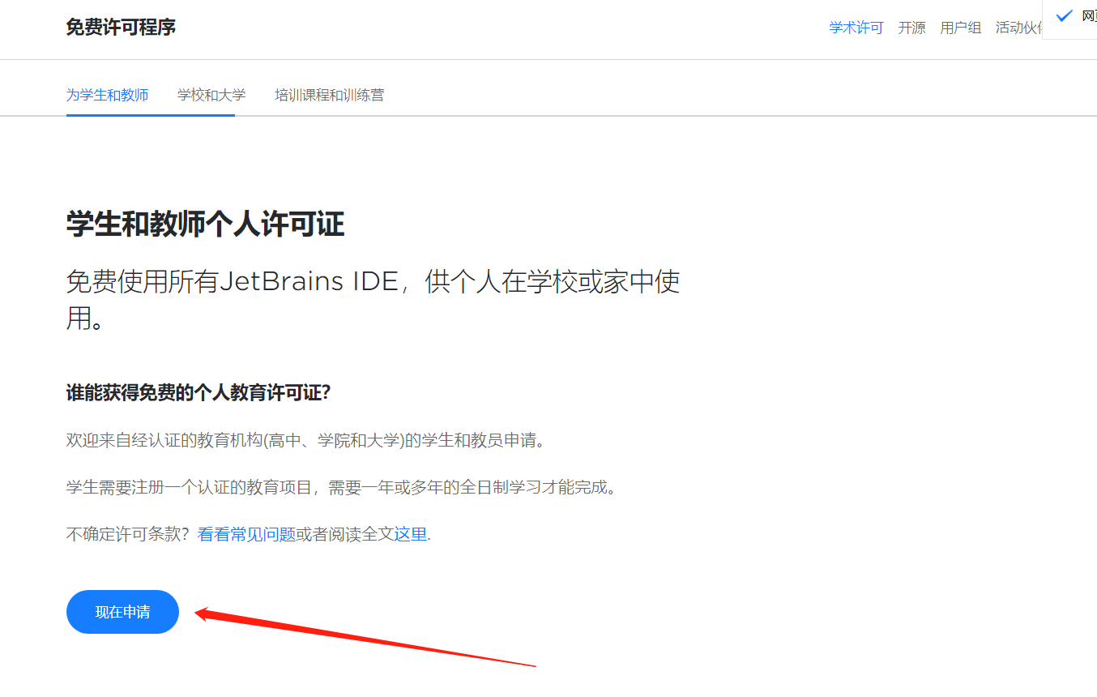
Task: Click the 学生和教师个人许可证 heading
Action: click(x=205, y=224)
